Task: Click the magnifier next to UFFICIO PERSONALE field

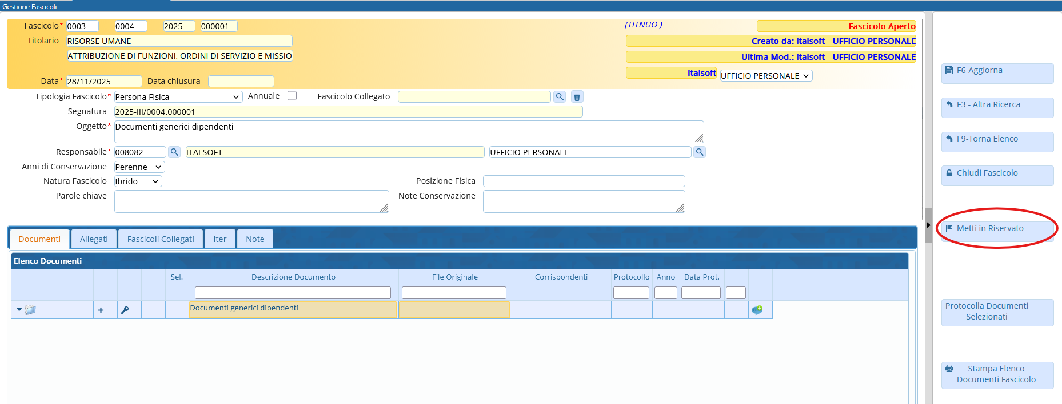Action: (x=699, y=152)
